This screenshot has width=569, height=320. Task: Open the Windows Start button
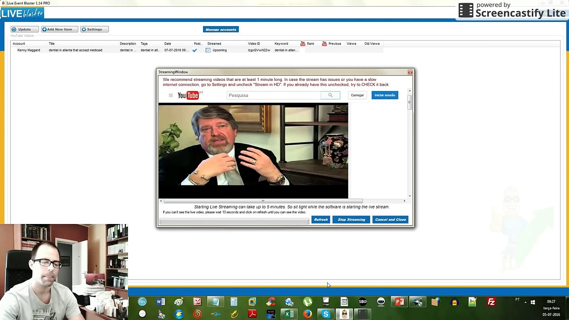533,302
